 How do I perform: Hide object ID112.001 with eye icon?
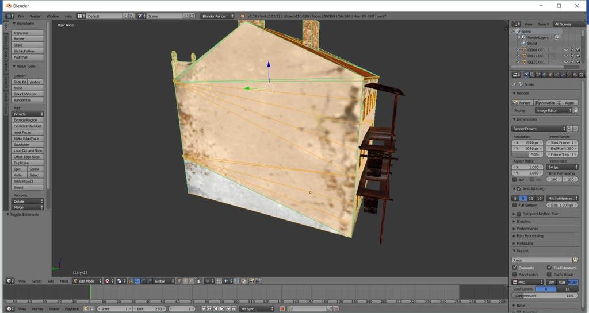[566, 56]
